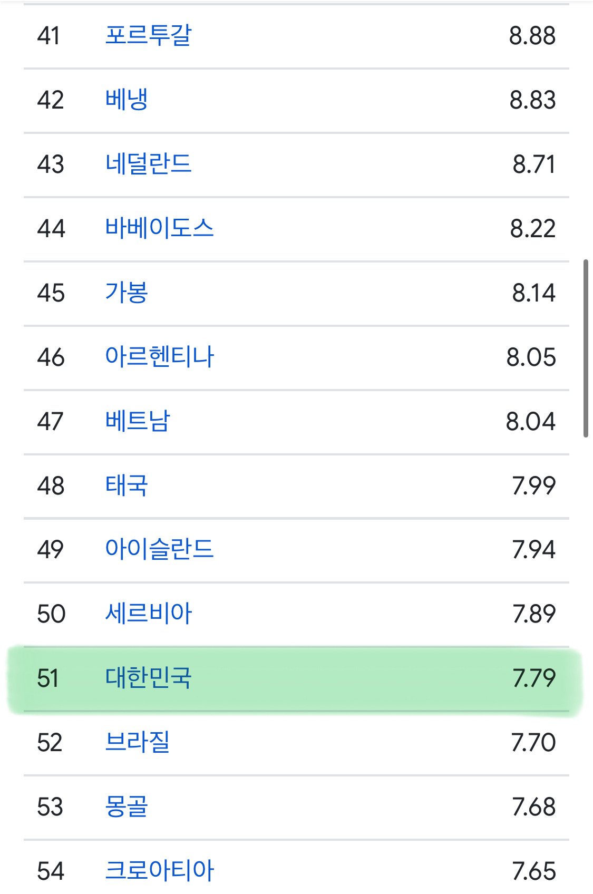Open the 가봉 country link

click(x=127, y=293)
